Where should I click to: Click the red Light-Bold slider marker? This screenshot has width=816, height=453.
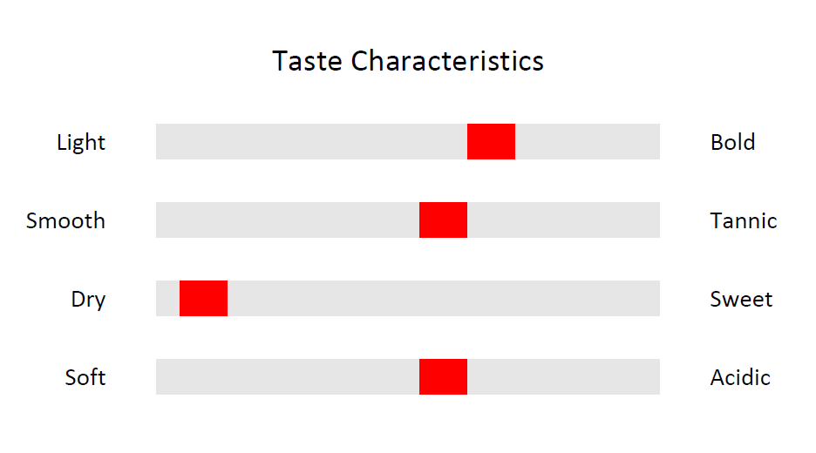[491, 141]
